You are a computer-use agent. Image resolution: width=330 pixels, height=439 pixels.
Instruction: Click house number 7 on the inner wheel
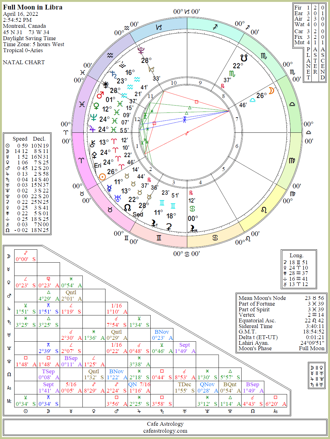237,119
